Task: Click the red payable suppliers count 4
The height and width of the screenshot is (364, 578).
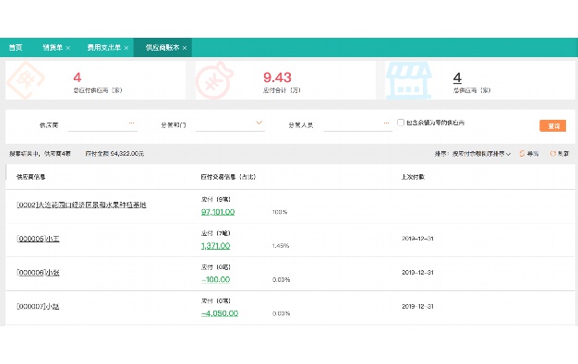Action: click(x=77, y=77)
